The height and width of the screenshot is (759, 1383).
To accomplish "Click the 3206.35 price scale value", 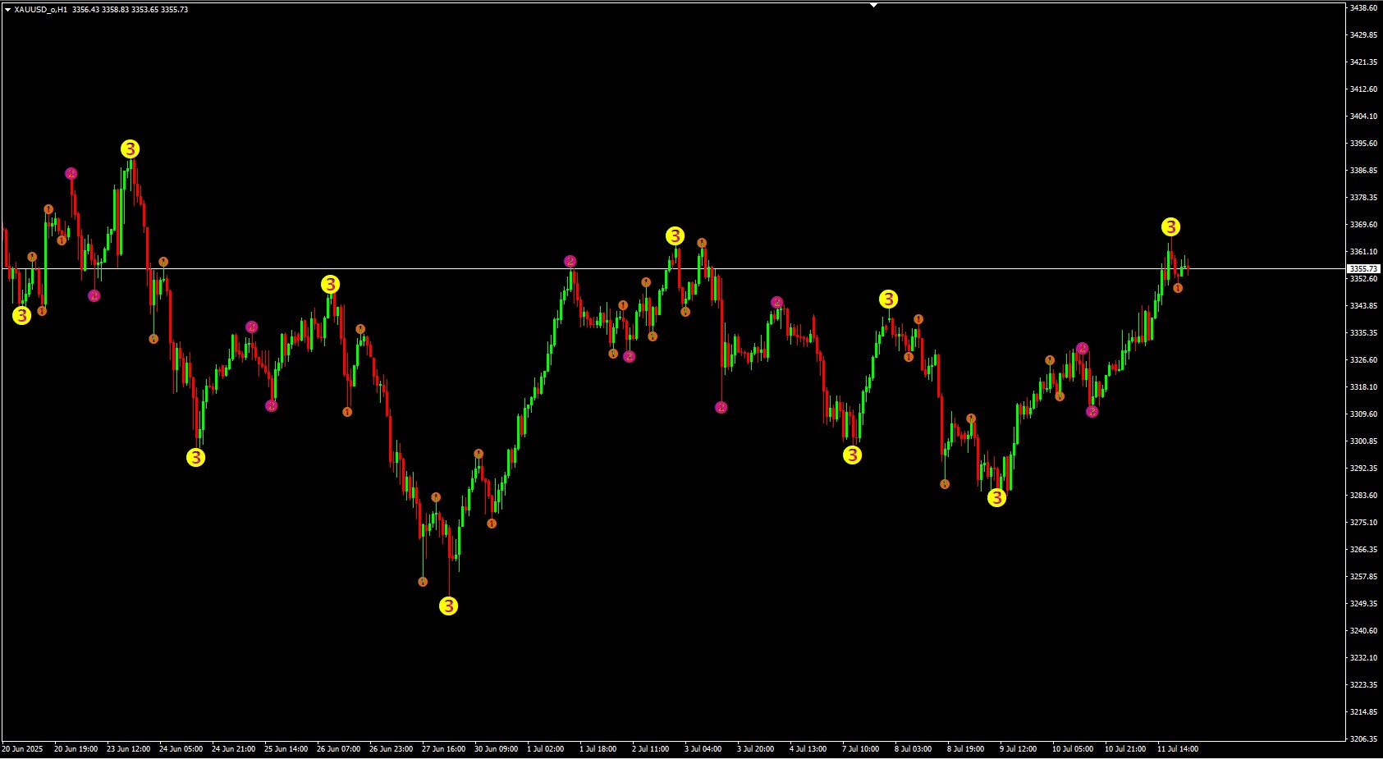I will point(1363,739).
